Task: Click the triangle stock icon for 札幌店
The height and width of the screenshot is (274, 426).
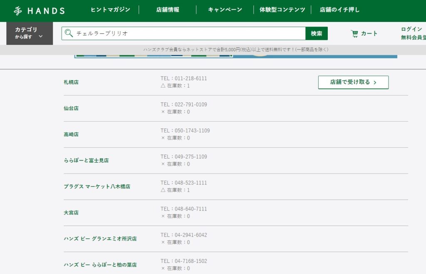Action: (163, 86)
